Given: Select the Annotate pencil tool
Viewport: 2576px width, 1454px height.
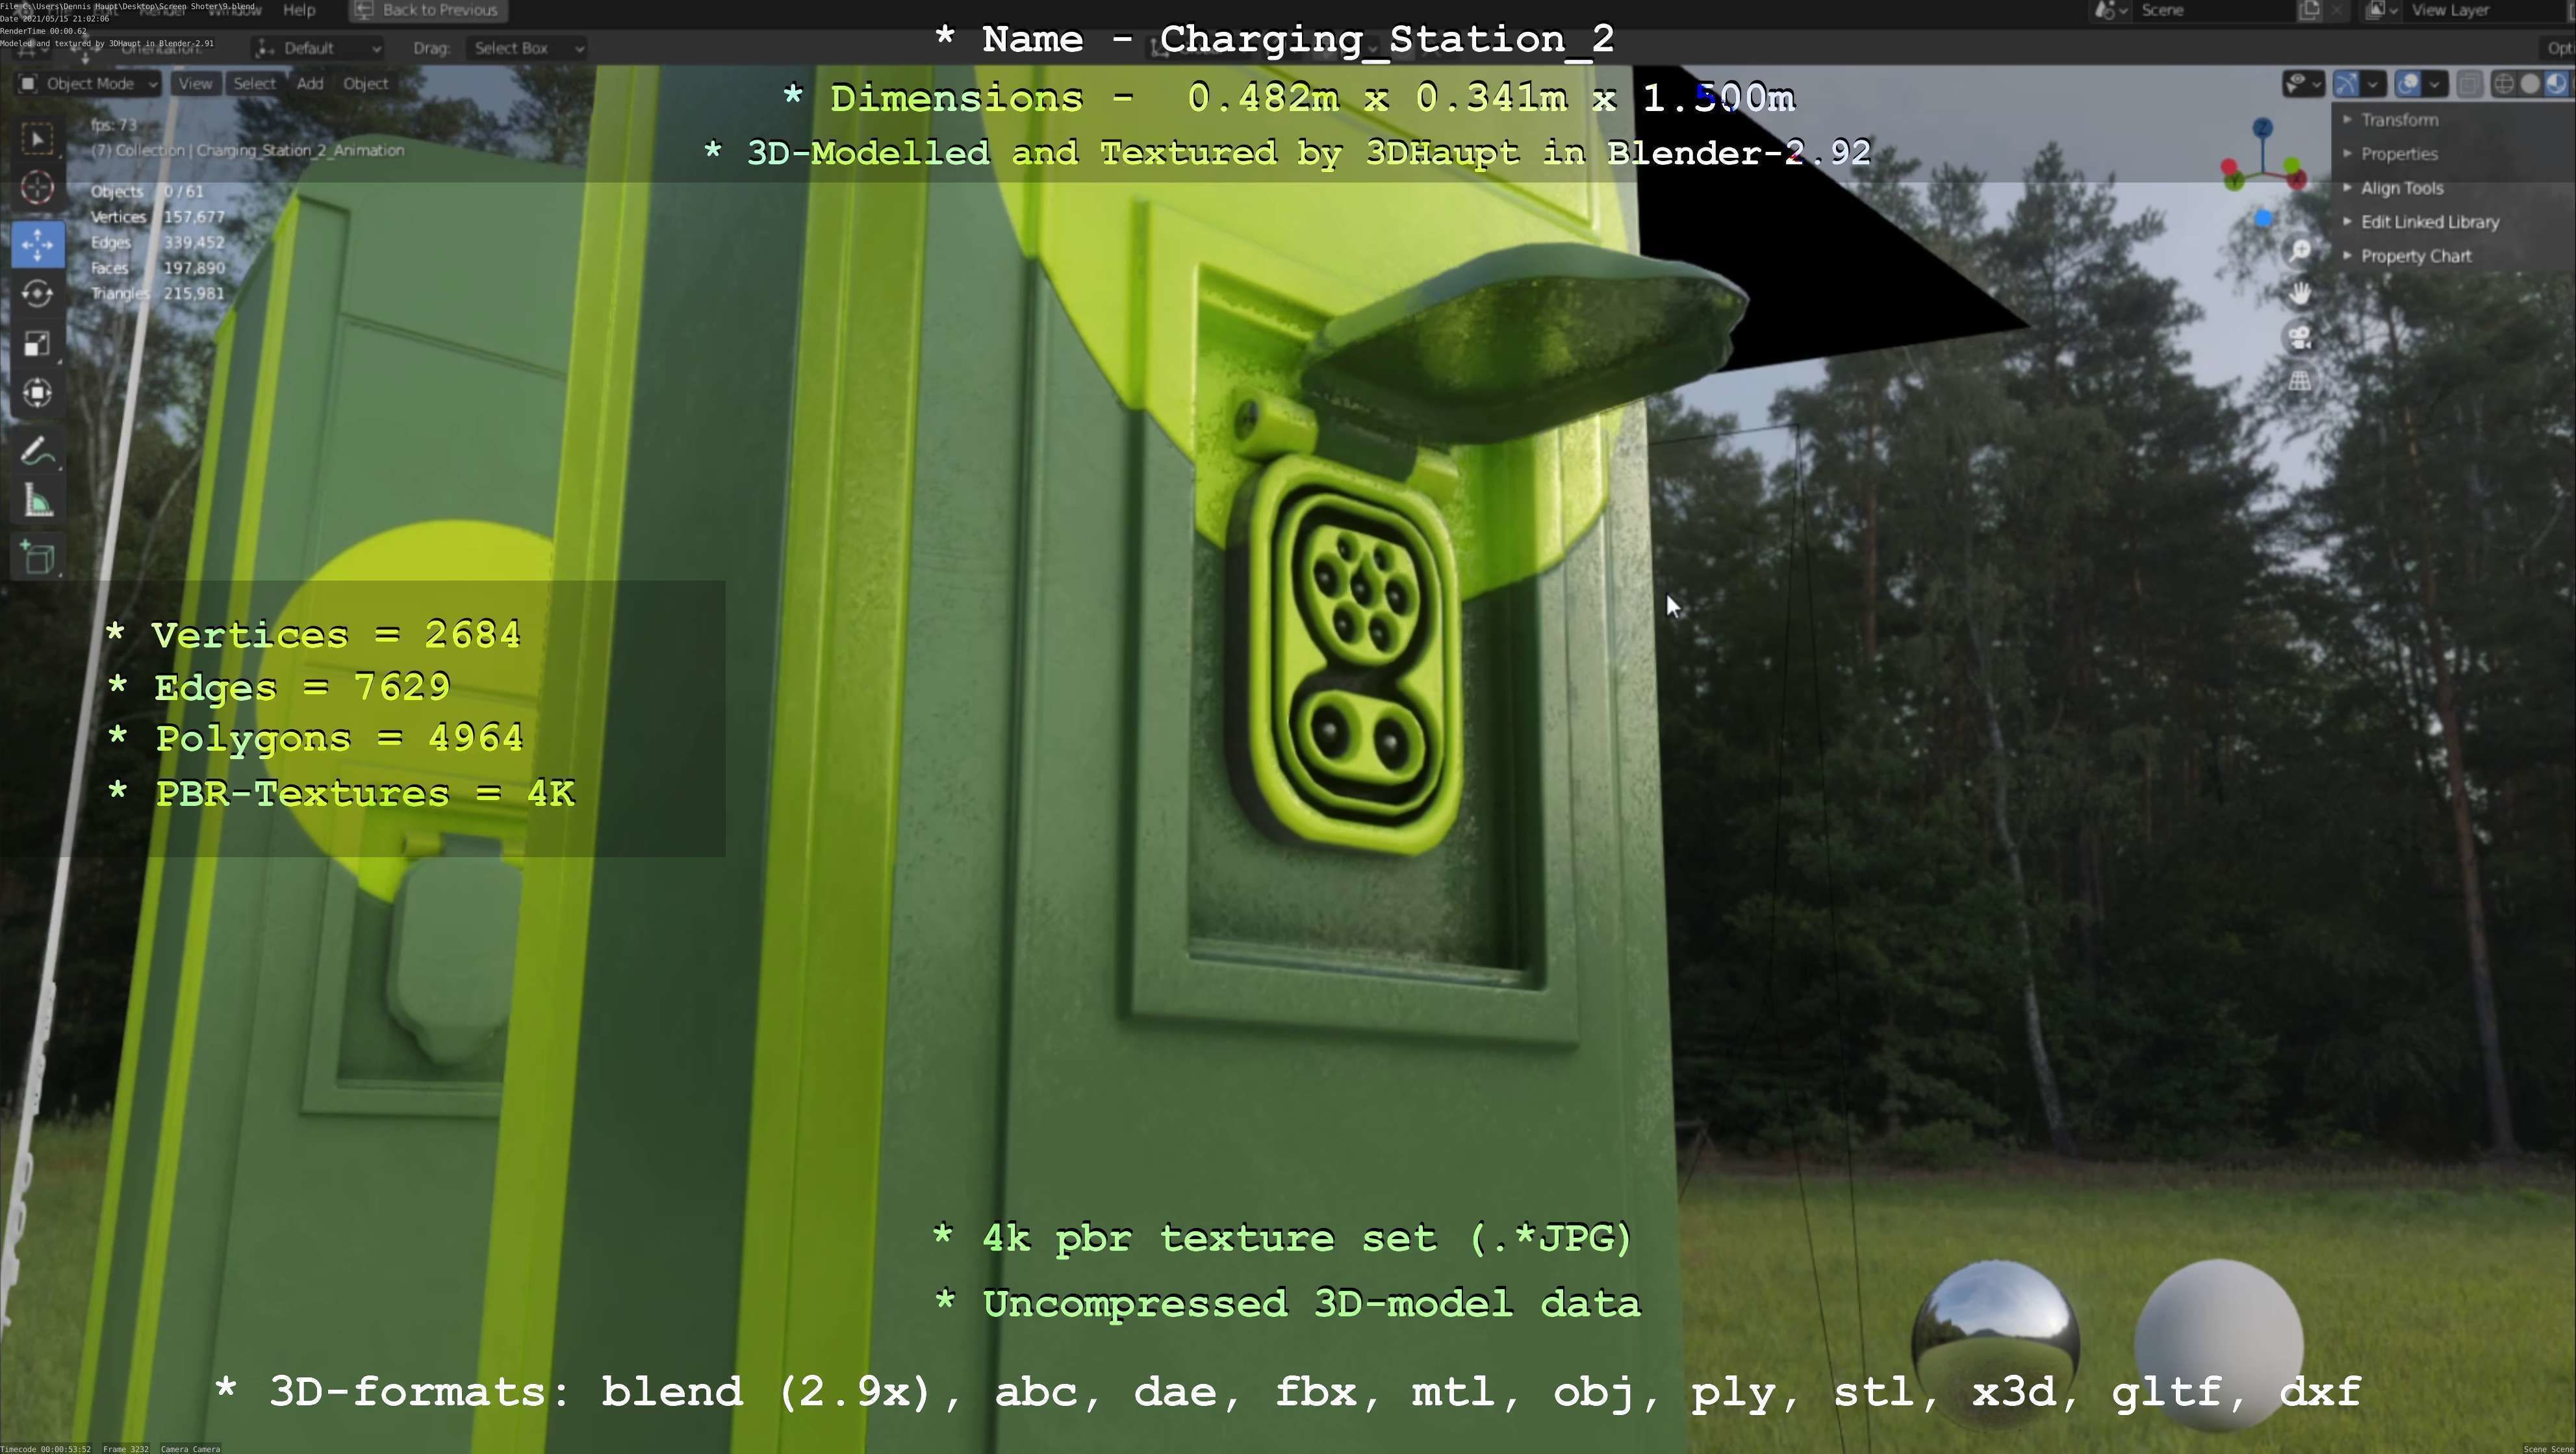Looking at the screenshot, I should point(38,453).
